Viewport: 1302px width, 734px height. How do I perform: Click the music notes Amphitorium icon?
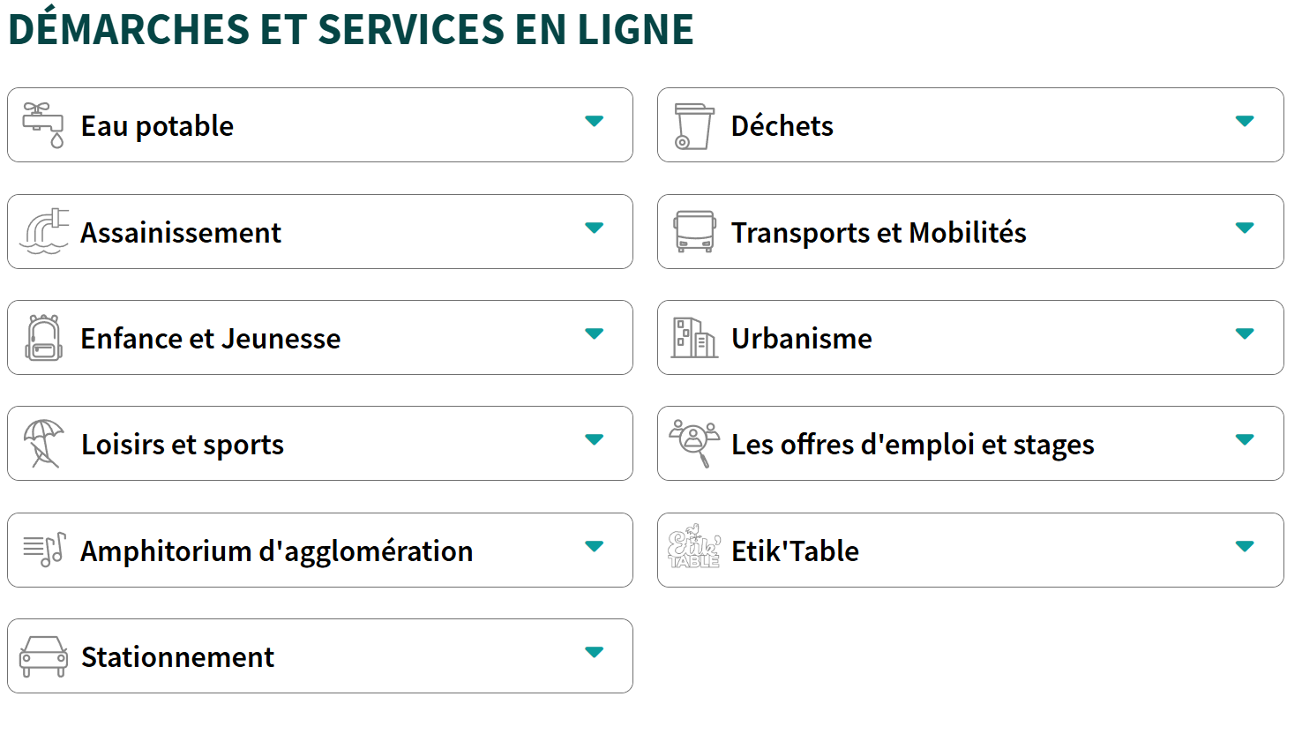pos(44,550)
